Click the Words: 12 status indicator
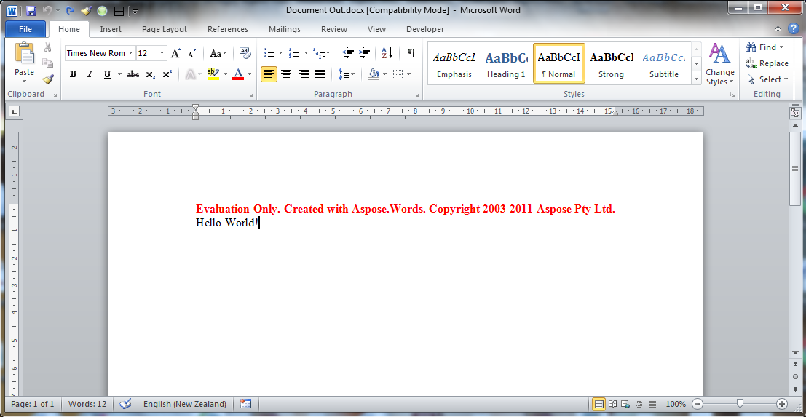 pyautogui.click(x=87, y=404)
